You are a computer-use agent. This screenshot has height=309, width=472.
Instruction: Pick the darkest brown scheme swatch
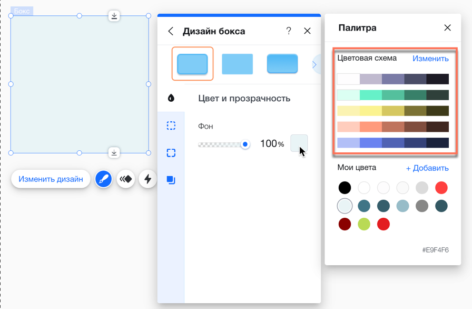[x=438, y=127]
